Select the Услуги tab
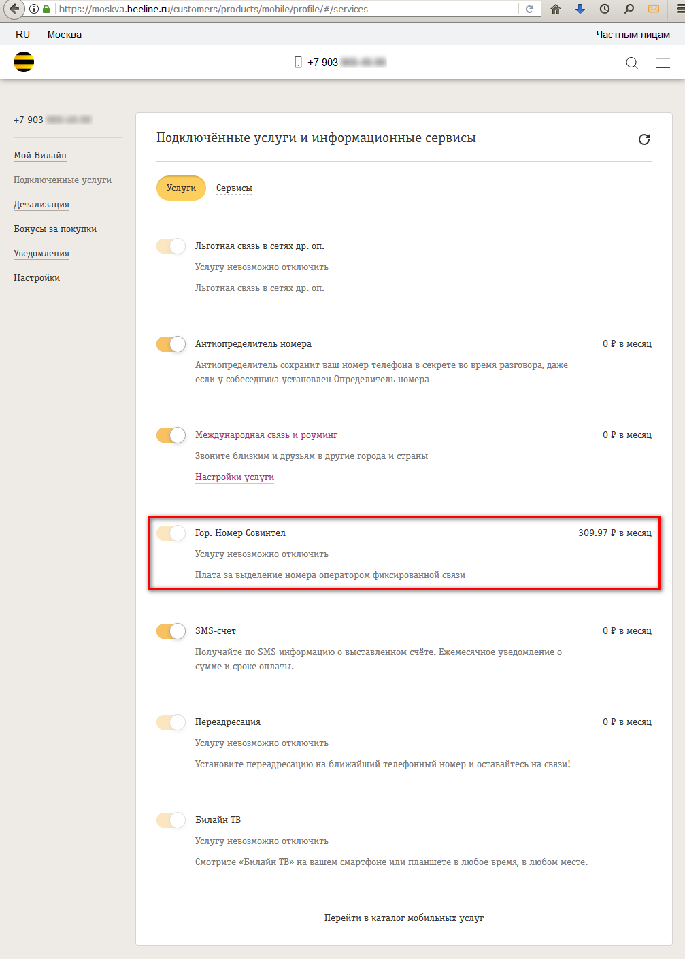This screenshot has width=685, height=959. pos(181,188)
